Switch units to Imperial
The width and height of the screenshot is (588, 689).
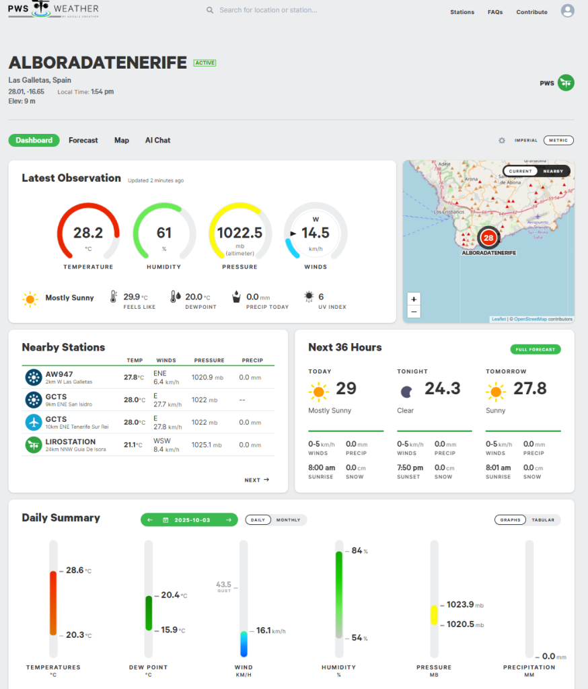point(526,141)
